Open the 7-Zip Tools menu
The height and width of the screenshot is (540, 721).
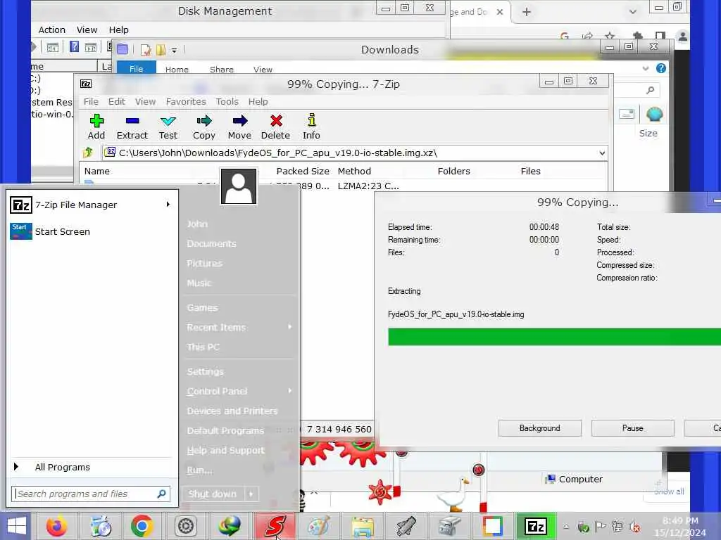pyautogui.click(x=227, y=101)
